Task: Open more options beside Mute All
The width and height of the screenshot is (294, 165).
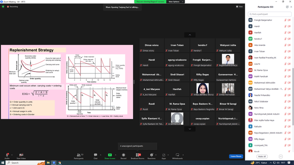Action: pyautogui.click(x=281, y=156)
